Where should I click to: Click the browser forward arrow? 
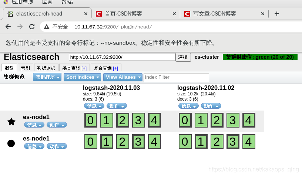click(x=20, y=27)
